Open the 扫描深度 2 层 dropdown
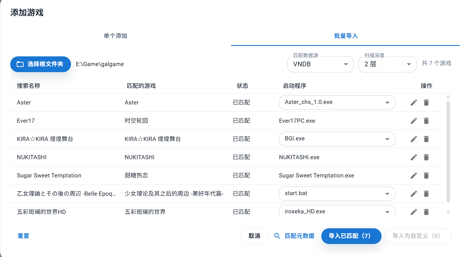460x257 pixels. pos(387,64)
